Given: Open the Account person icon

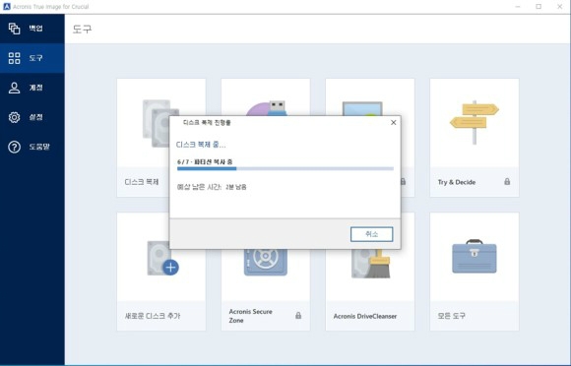Looking at the screenshot, I should pyautogui.click(x=14, y=88).
